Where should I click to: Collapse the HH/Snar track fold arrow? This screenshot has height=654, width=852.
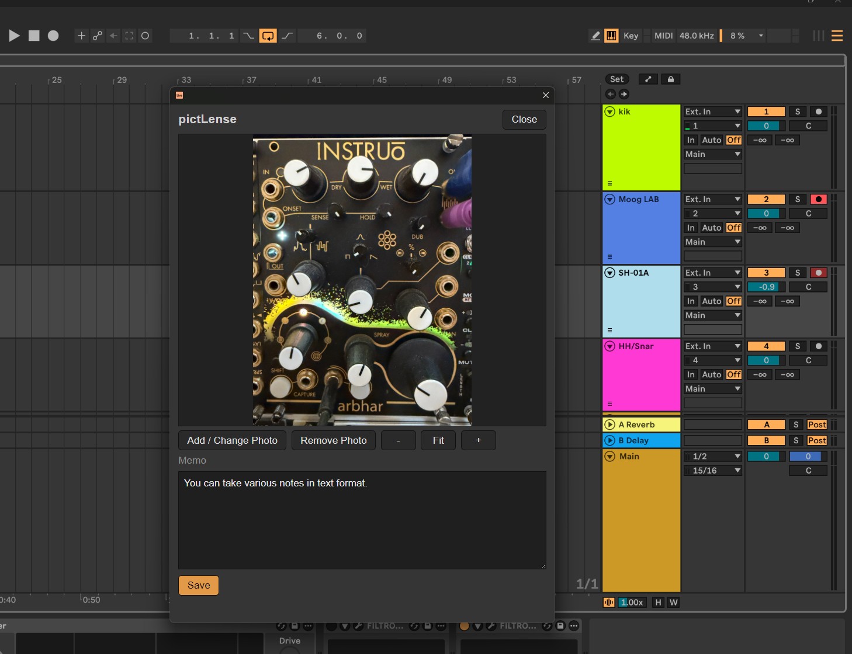point(610,346)
